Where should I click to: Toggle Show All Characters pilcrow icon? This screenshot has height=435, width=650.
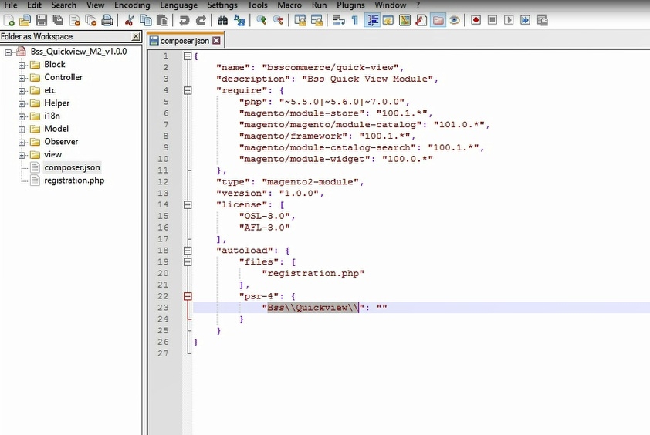coord(355,20)
